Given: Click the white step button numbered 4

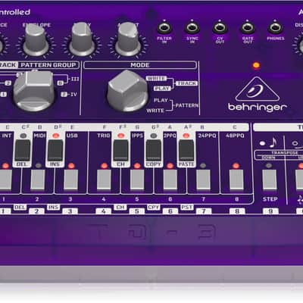Looking at the screenshot, I should (104, 180).
